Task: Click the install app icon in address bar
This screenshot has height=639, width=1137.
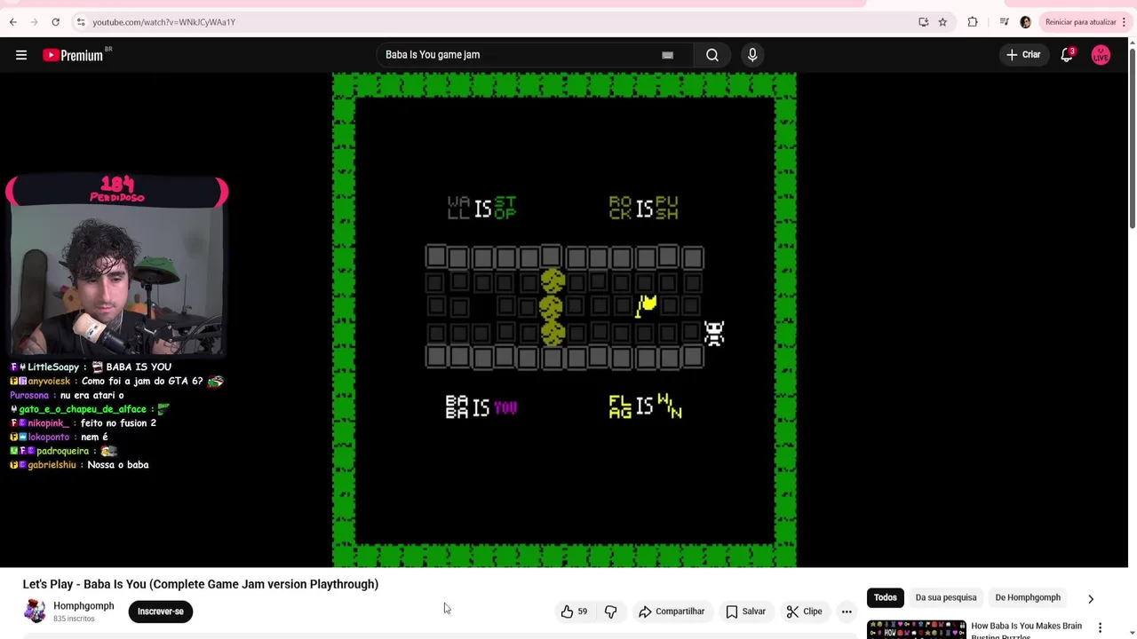Action: (x=923, y=22)
